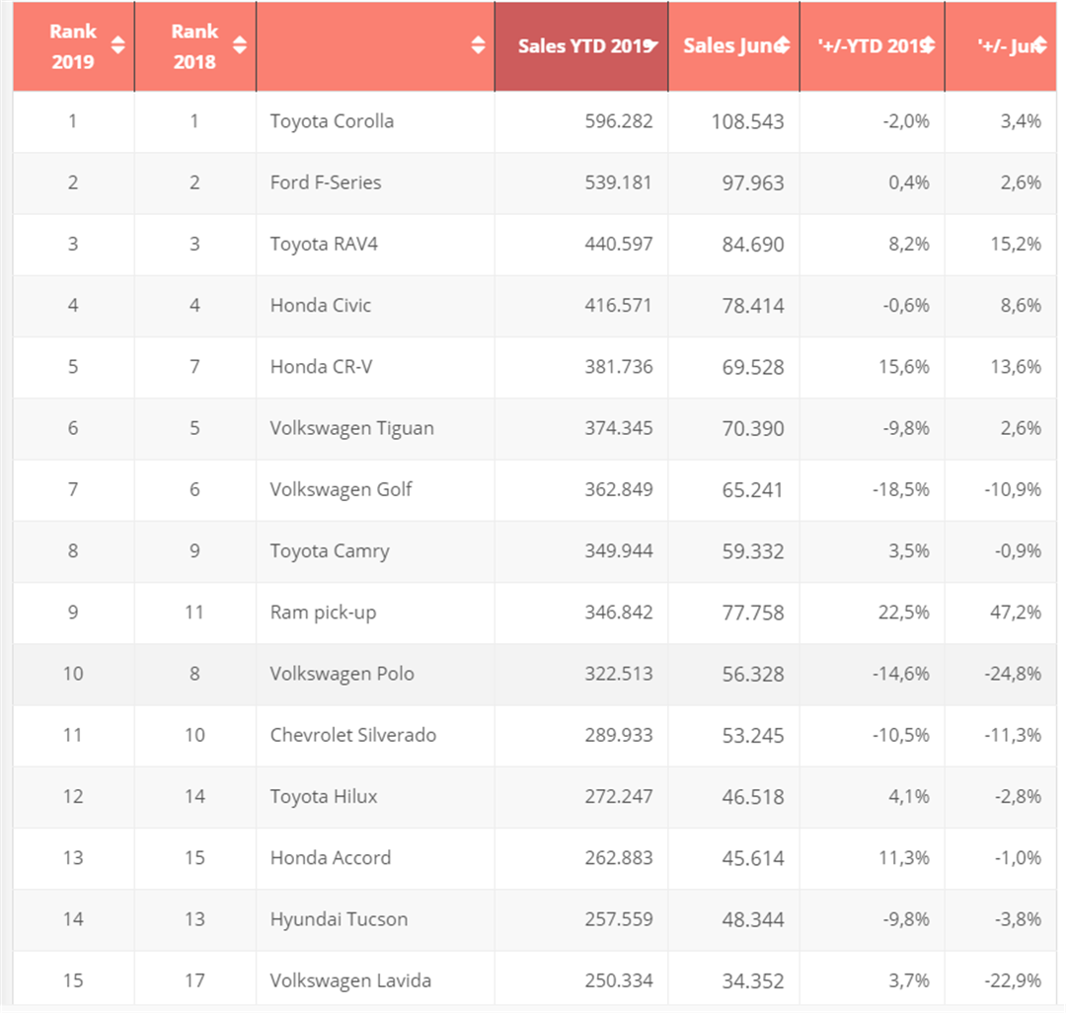Select the Hyundai Tucson entry
Viewport: 1066px width, 1013px height.
(339, 919)
